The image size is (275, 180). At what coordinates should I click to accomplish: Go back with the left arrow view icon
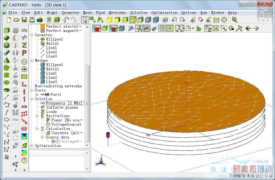click(248, 28)
